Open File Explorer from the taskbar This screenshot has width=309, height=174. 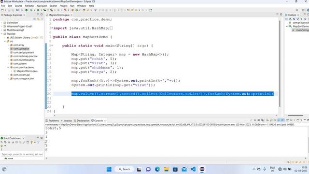(x=166, y=169)
